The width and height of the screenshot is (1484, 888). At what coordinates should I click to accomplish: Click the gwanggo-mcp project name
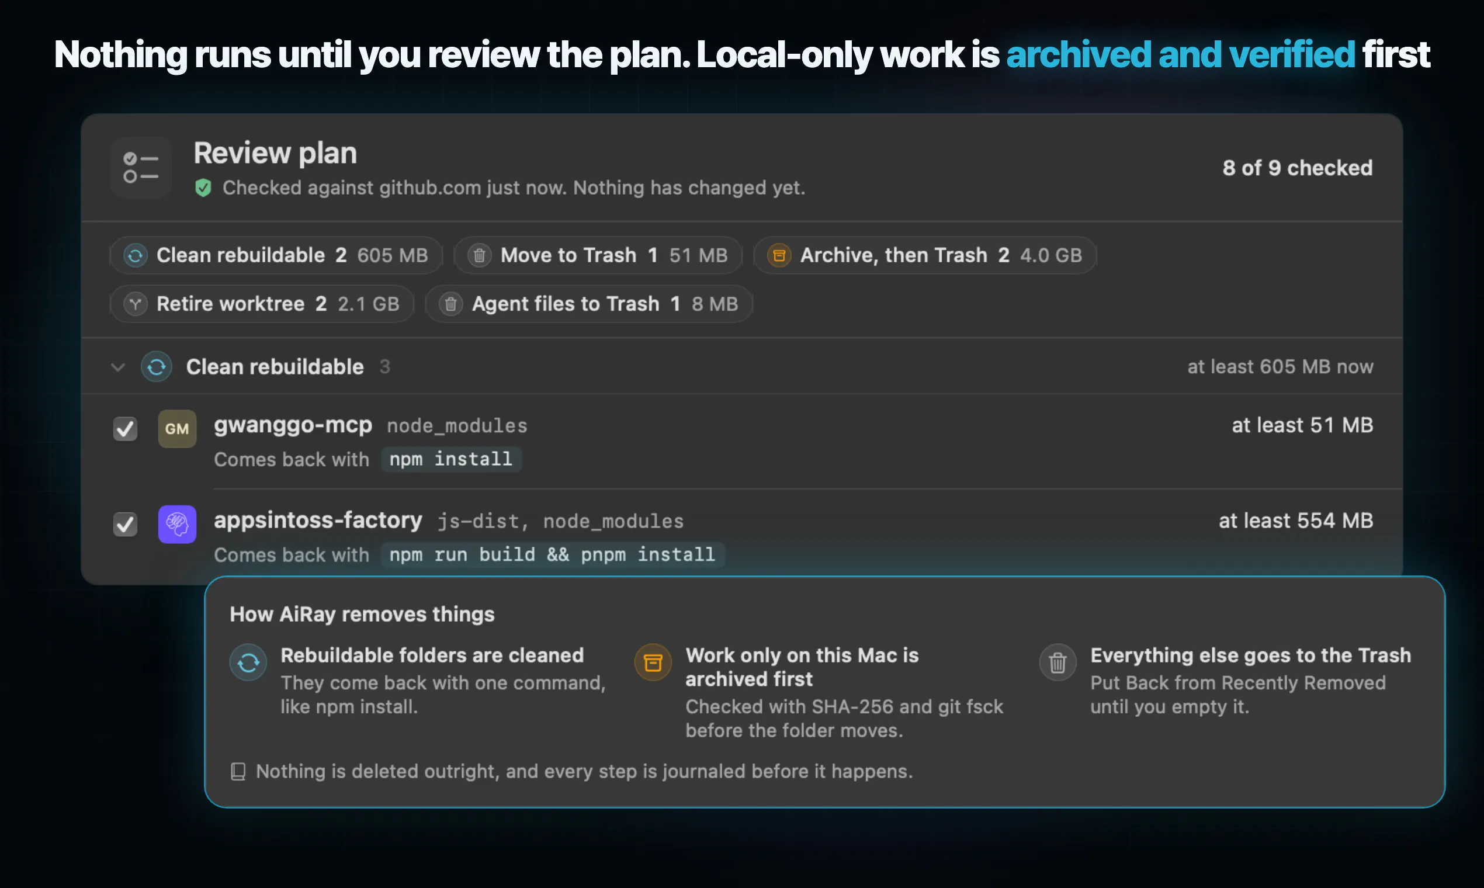(x=293, y=425)
